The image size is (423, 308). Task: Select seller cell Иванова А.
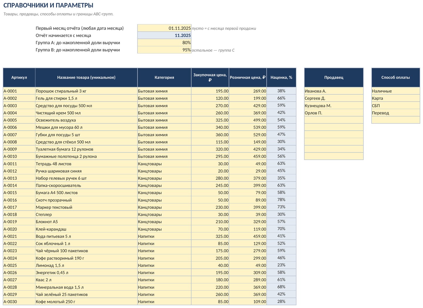coord(334,91)
